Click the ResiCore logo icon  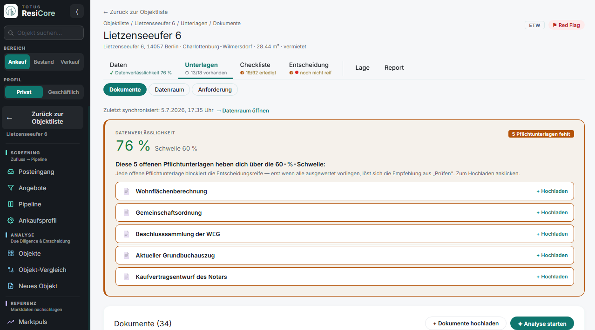point(11,11)
